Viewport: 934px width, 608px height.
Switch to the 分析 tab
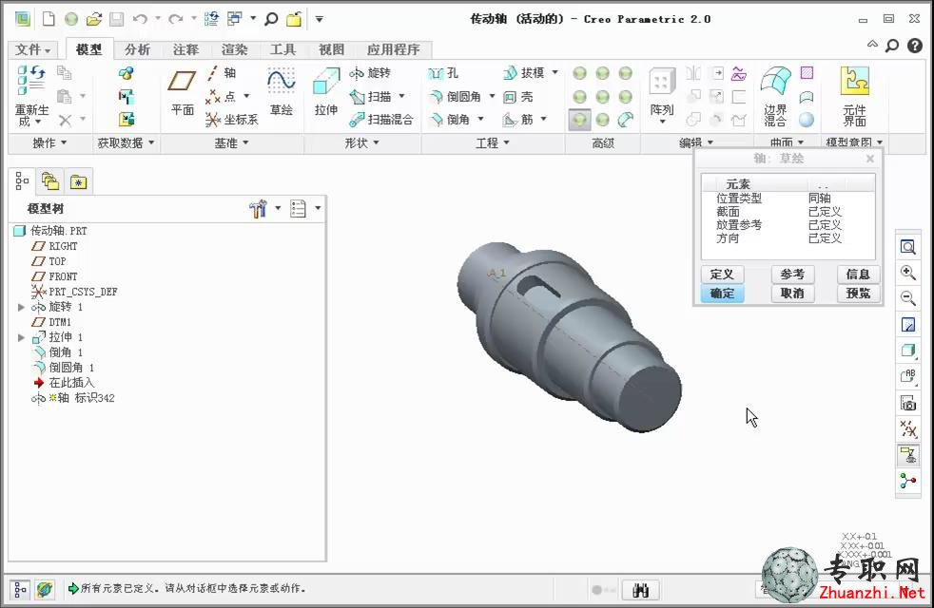(x=137, y=49)
